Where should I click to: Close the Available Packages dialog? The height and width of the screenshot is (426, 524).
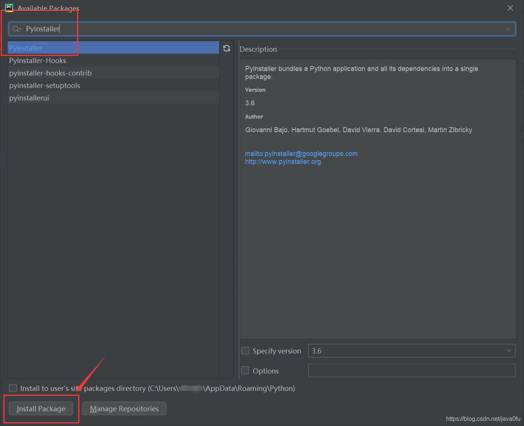tap(510, 8)
